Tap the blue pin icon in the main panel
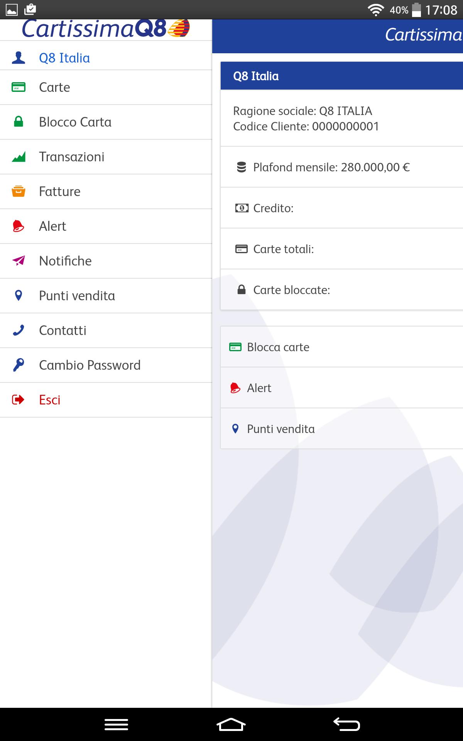The height and width of the screenshot is (741, 463). tap(235, 429)
